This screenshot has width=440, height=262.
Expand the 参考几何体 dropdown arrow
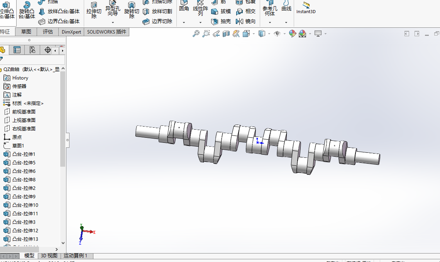(x=269, y=22)
